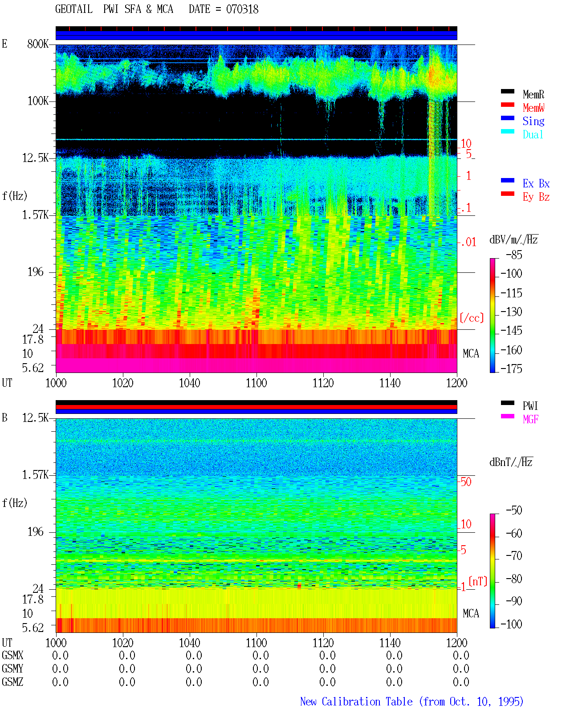Click the '-130' color scale value

coord(511,312)
